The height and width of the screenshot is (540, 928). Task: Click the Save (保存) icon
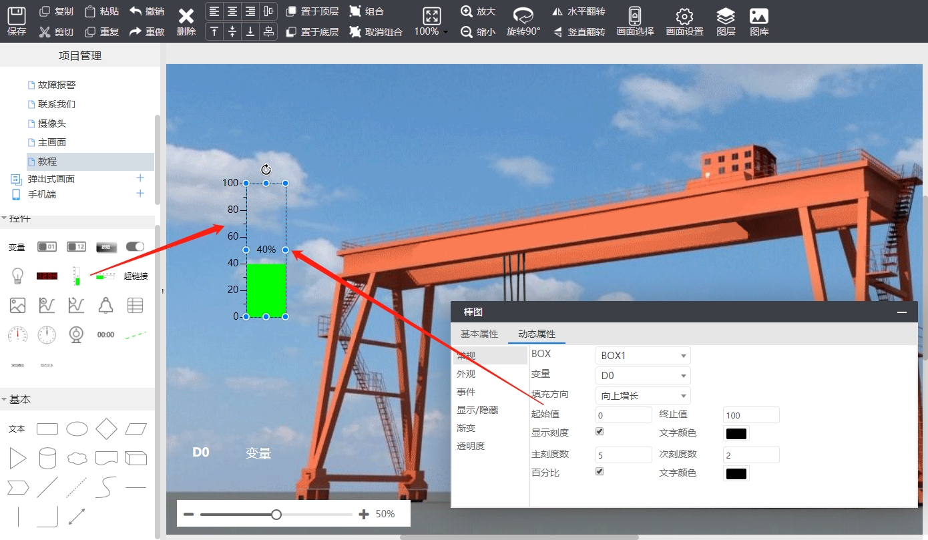pyautogui.click(x=17, y=15)
